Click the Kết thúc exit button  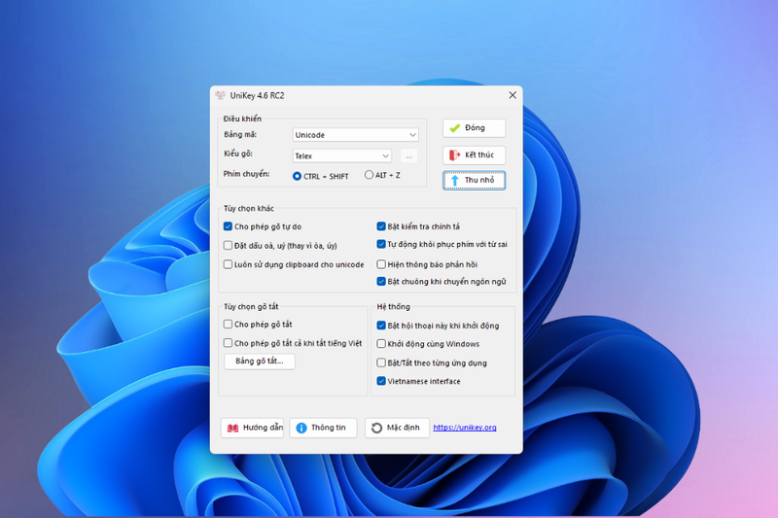[474, 155]
